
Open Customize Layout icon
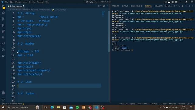tap(176, 2)
